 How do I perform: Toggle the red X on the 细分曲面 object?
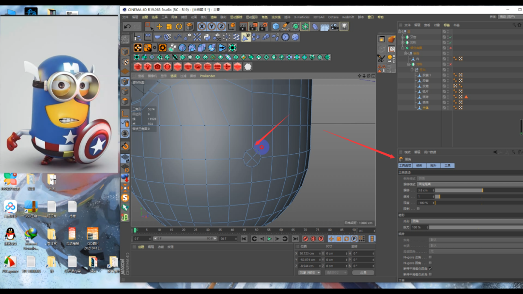coord(450,48)
